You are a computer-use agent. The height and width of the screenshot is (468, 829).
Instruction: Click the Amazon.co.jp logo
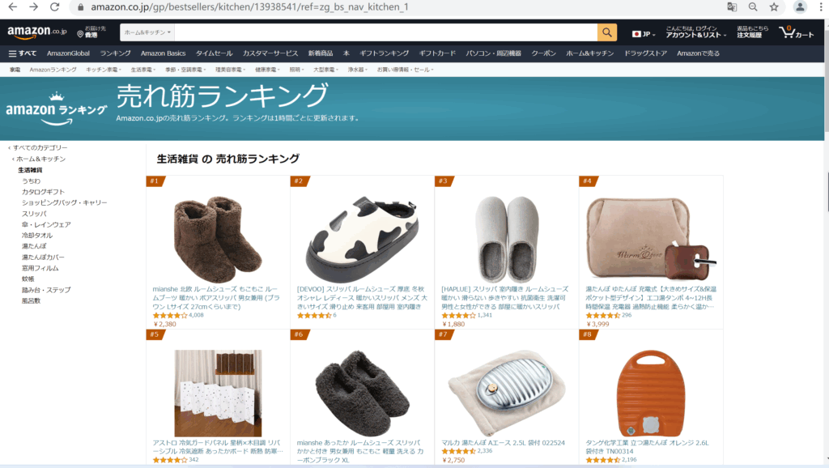[x=37, y=32]
